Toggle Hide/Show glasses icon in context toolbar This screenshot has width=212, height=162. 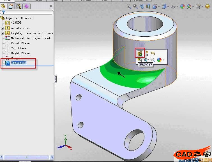coord(146,60)
